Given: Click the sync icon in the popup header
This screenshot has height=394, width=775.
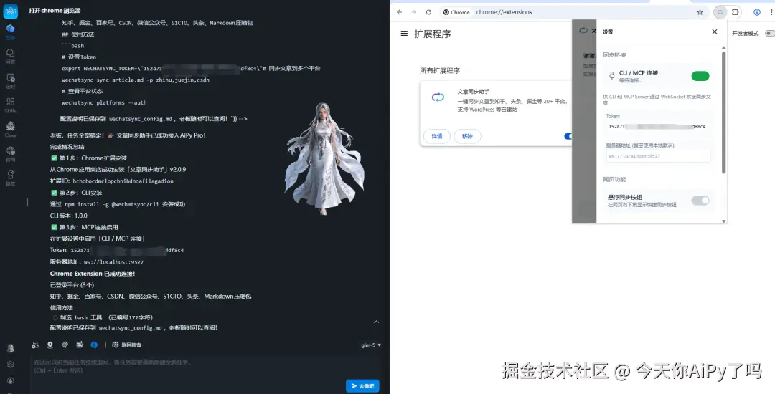Looking at the screenshot, I should click(583, 31).
